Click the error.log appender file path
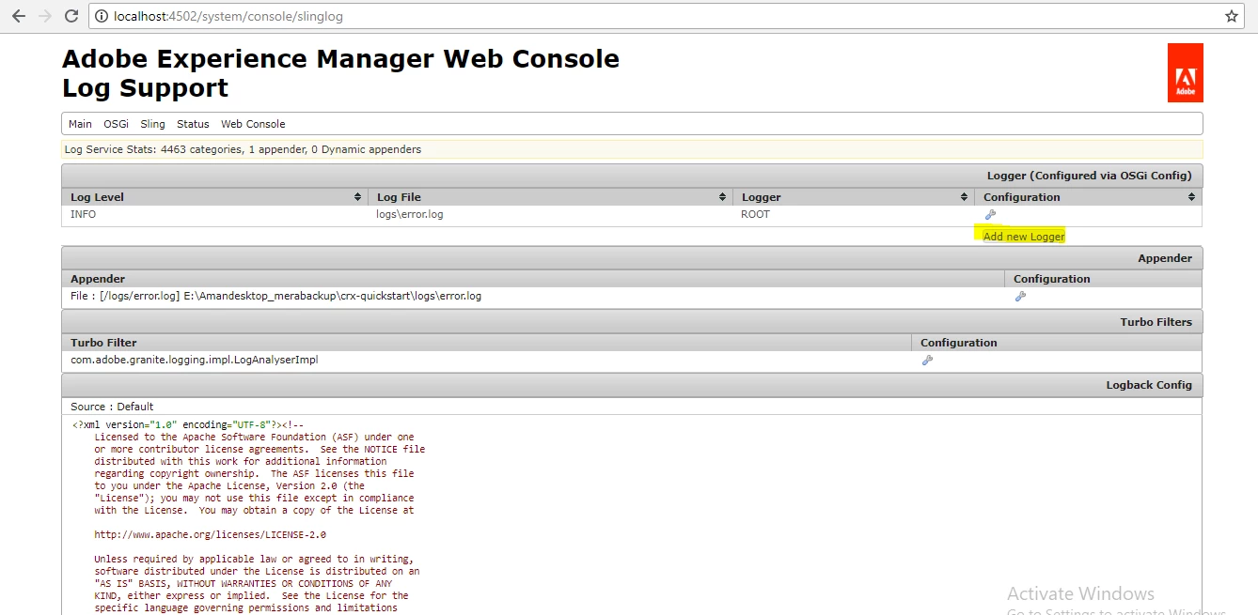This screenshot has height=615, width=1258. click(x=275, y=297)
